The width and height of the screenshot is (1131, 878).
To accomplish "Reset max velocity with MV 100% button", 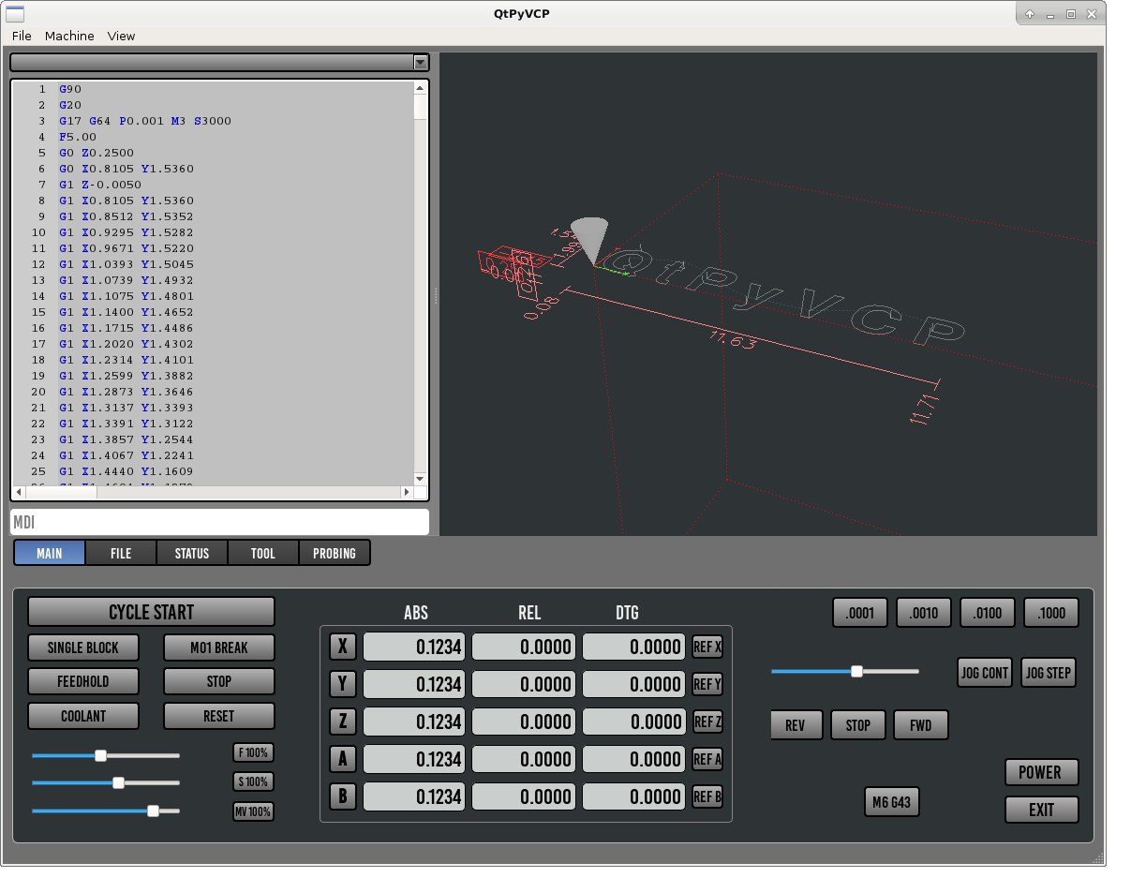I will point(253,811).
